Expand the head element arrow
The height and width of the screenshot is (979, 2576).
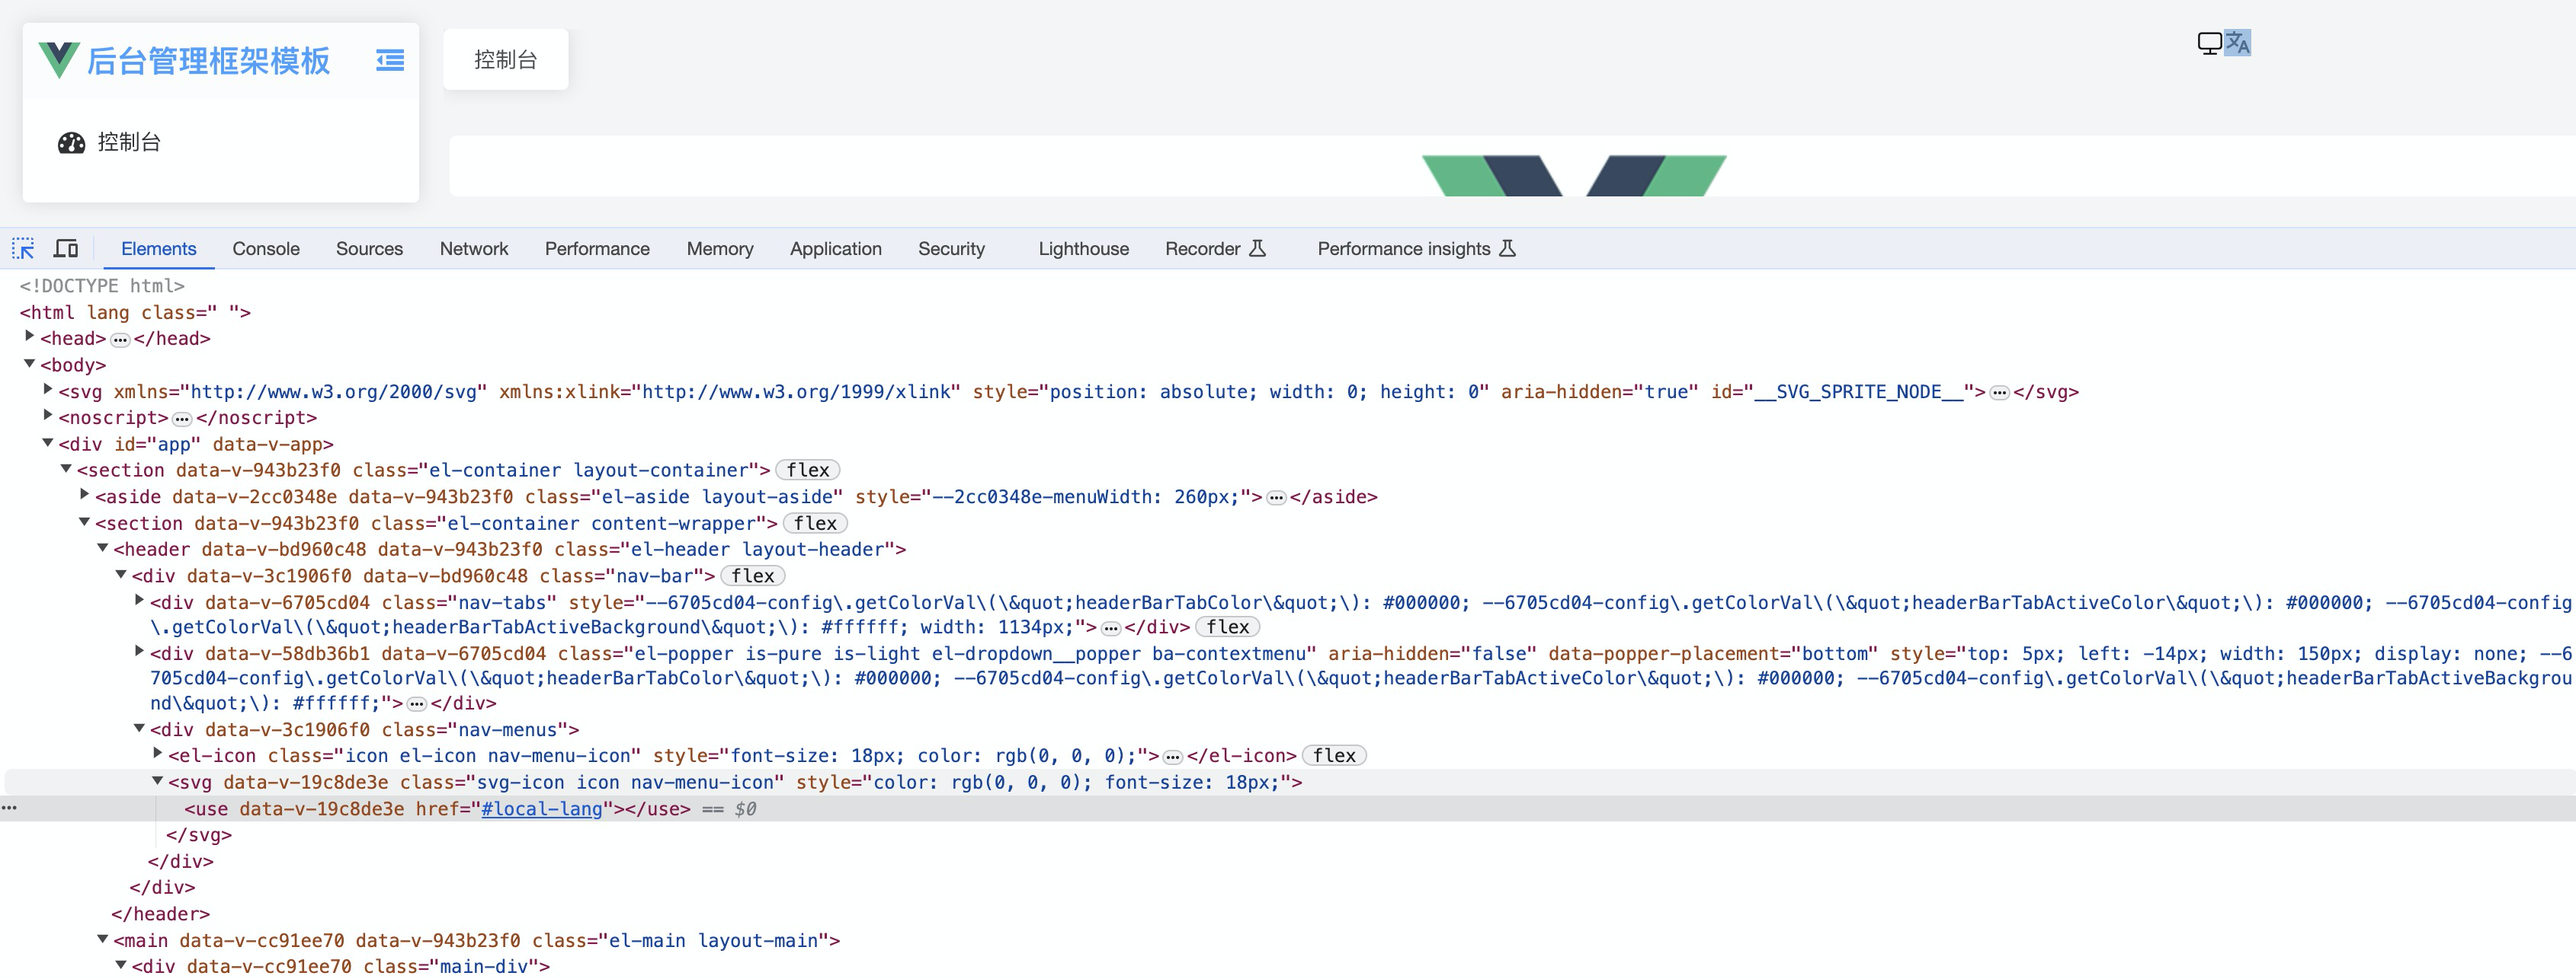pos(30,336)
